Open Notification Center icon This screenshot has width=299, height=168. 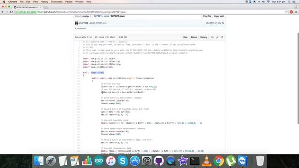pos(294,2)
